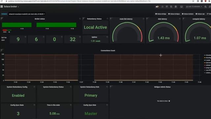The height and width of the screenshot is (119, 211).
Task: Click the Enabled value in System Redundancy Config
Action: [x=18, y=96]
